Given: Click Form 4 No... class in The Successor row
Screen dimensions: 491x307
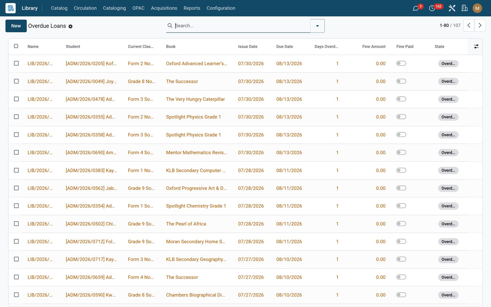Looking at the screenshot, I should (141, 277).
